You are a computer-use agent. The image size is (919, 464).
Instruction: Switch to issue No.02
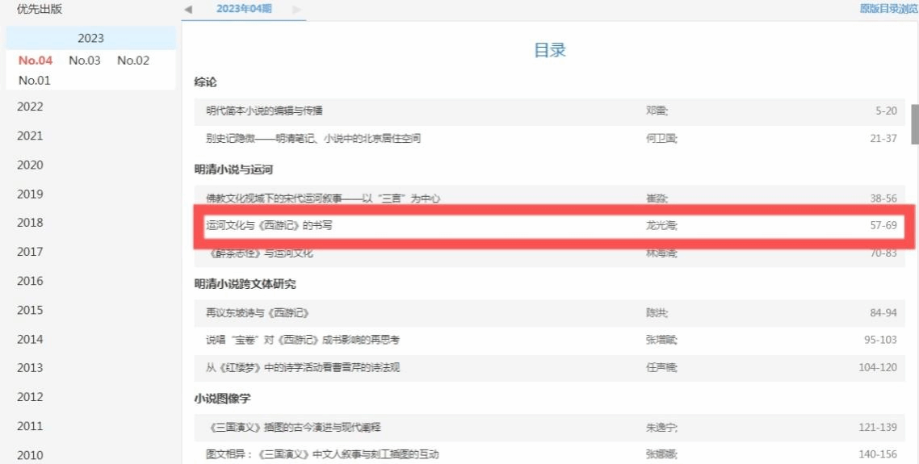coord(133,61)
